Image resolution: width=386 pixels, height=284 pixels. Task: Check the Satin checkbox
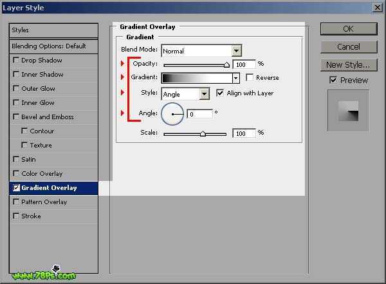(16, 159)
